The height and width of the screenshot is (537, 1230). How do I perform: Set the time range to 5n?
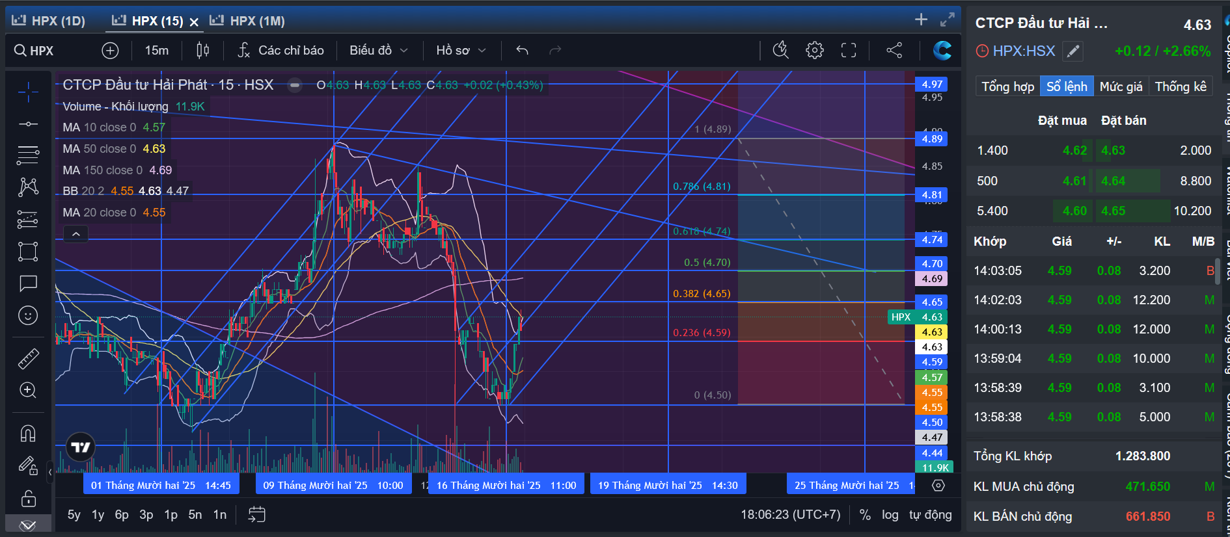(195, 515)
